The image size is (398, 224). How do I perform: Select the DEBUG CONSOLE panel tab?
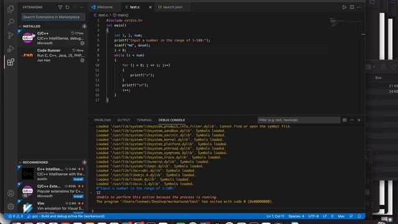tap(172, 120)
